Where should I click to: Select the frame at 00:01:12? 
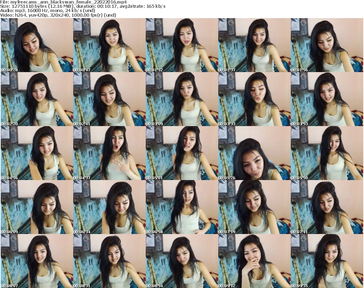182,45
